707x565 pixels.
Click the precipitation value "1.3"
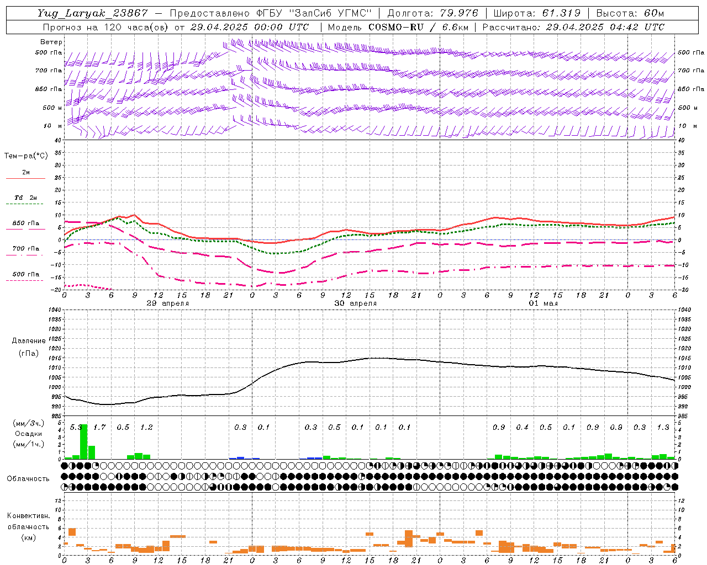pos(663,428)
